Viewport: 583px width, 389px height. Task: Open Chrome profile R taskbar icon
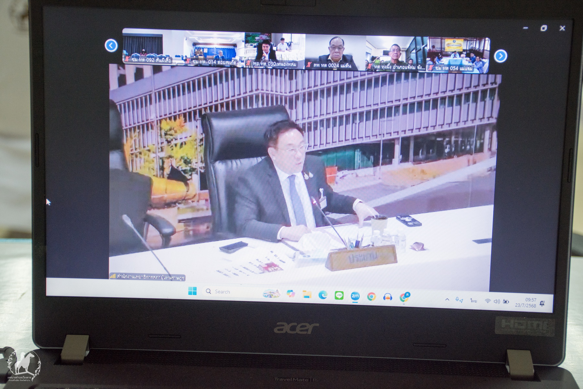pyautogui.click(x=405, y=297)
